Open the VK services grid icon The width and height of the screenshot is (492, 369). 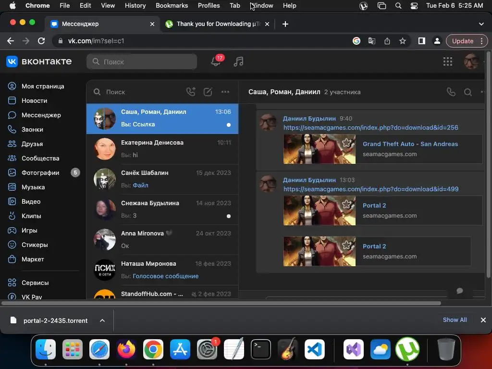tap(448, 61)
